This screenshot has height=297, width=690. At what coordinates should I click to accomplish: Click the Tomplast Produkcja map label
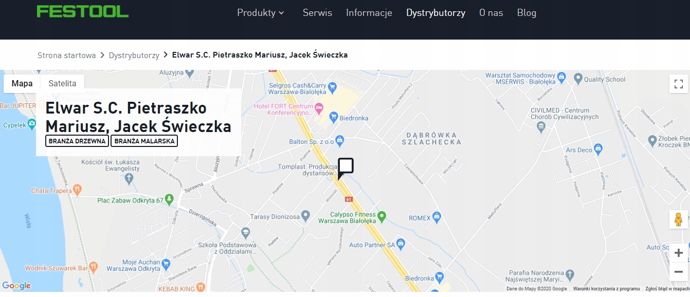[307, 170]
